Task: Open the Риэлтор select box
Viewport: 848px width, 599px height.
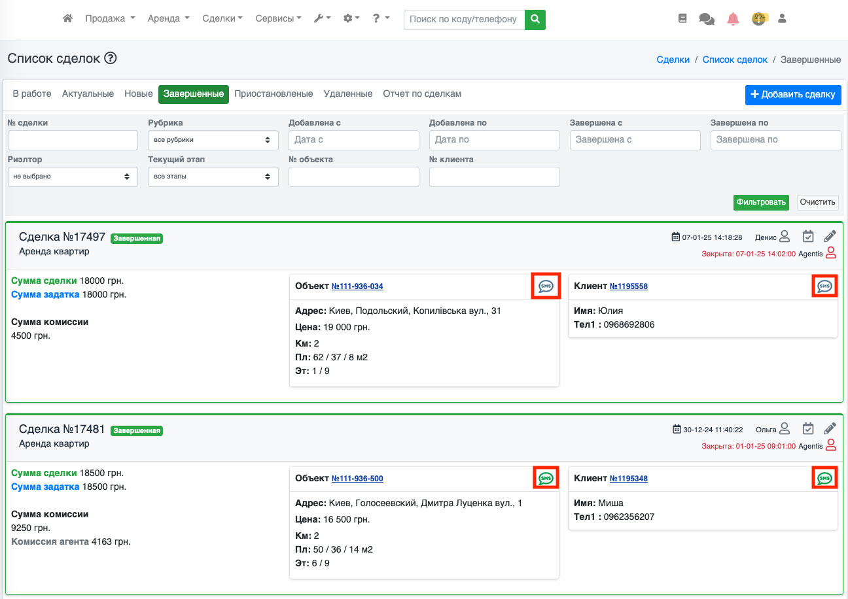Action: point(72,177)
